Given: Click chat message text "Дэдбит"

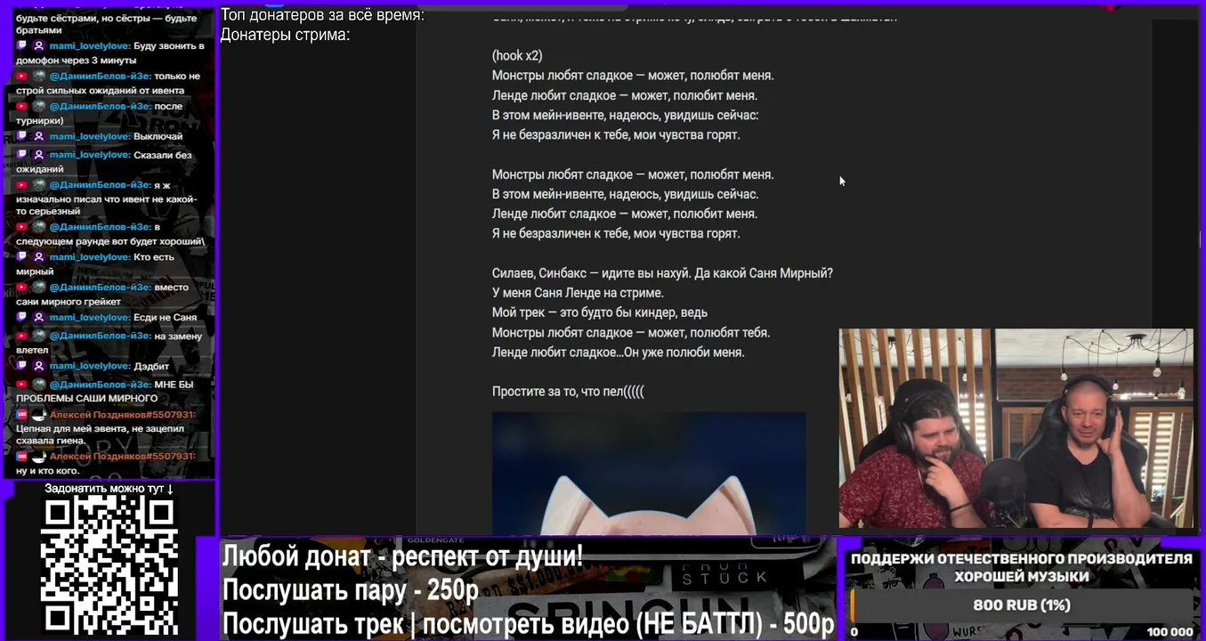Looking at the screenshot, I should click(150, 366).
